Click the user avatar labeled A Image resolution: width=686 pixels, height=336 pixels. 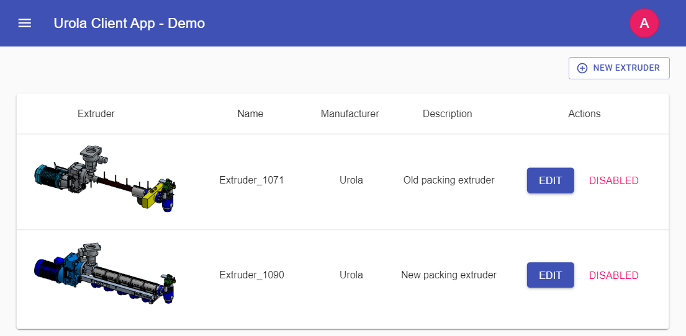pyautogui.click(x=644, y=24)
